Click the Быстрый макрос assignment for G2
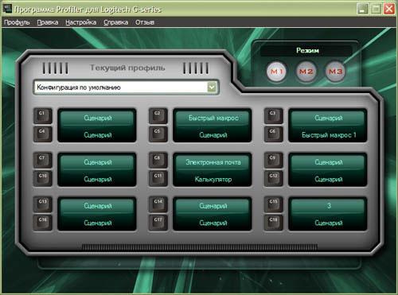Image resolution: width=398 pixels, height=295 pixels. [x=213, y=118]
